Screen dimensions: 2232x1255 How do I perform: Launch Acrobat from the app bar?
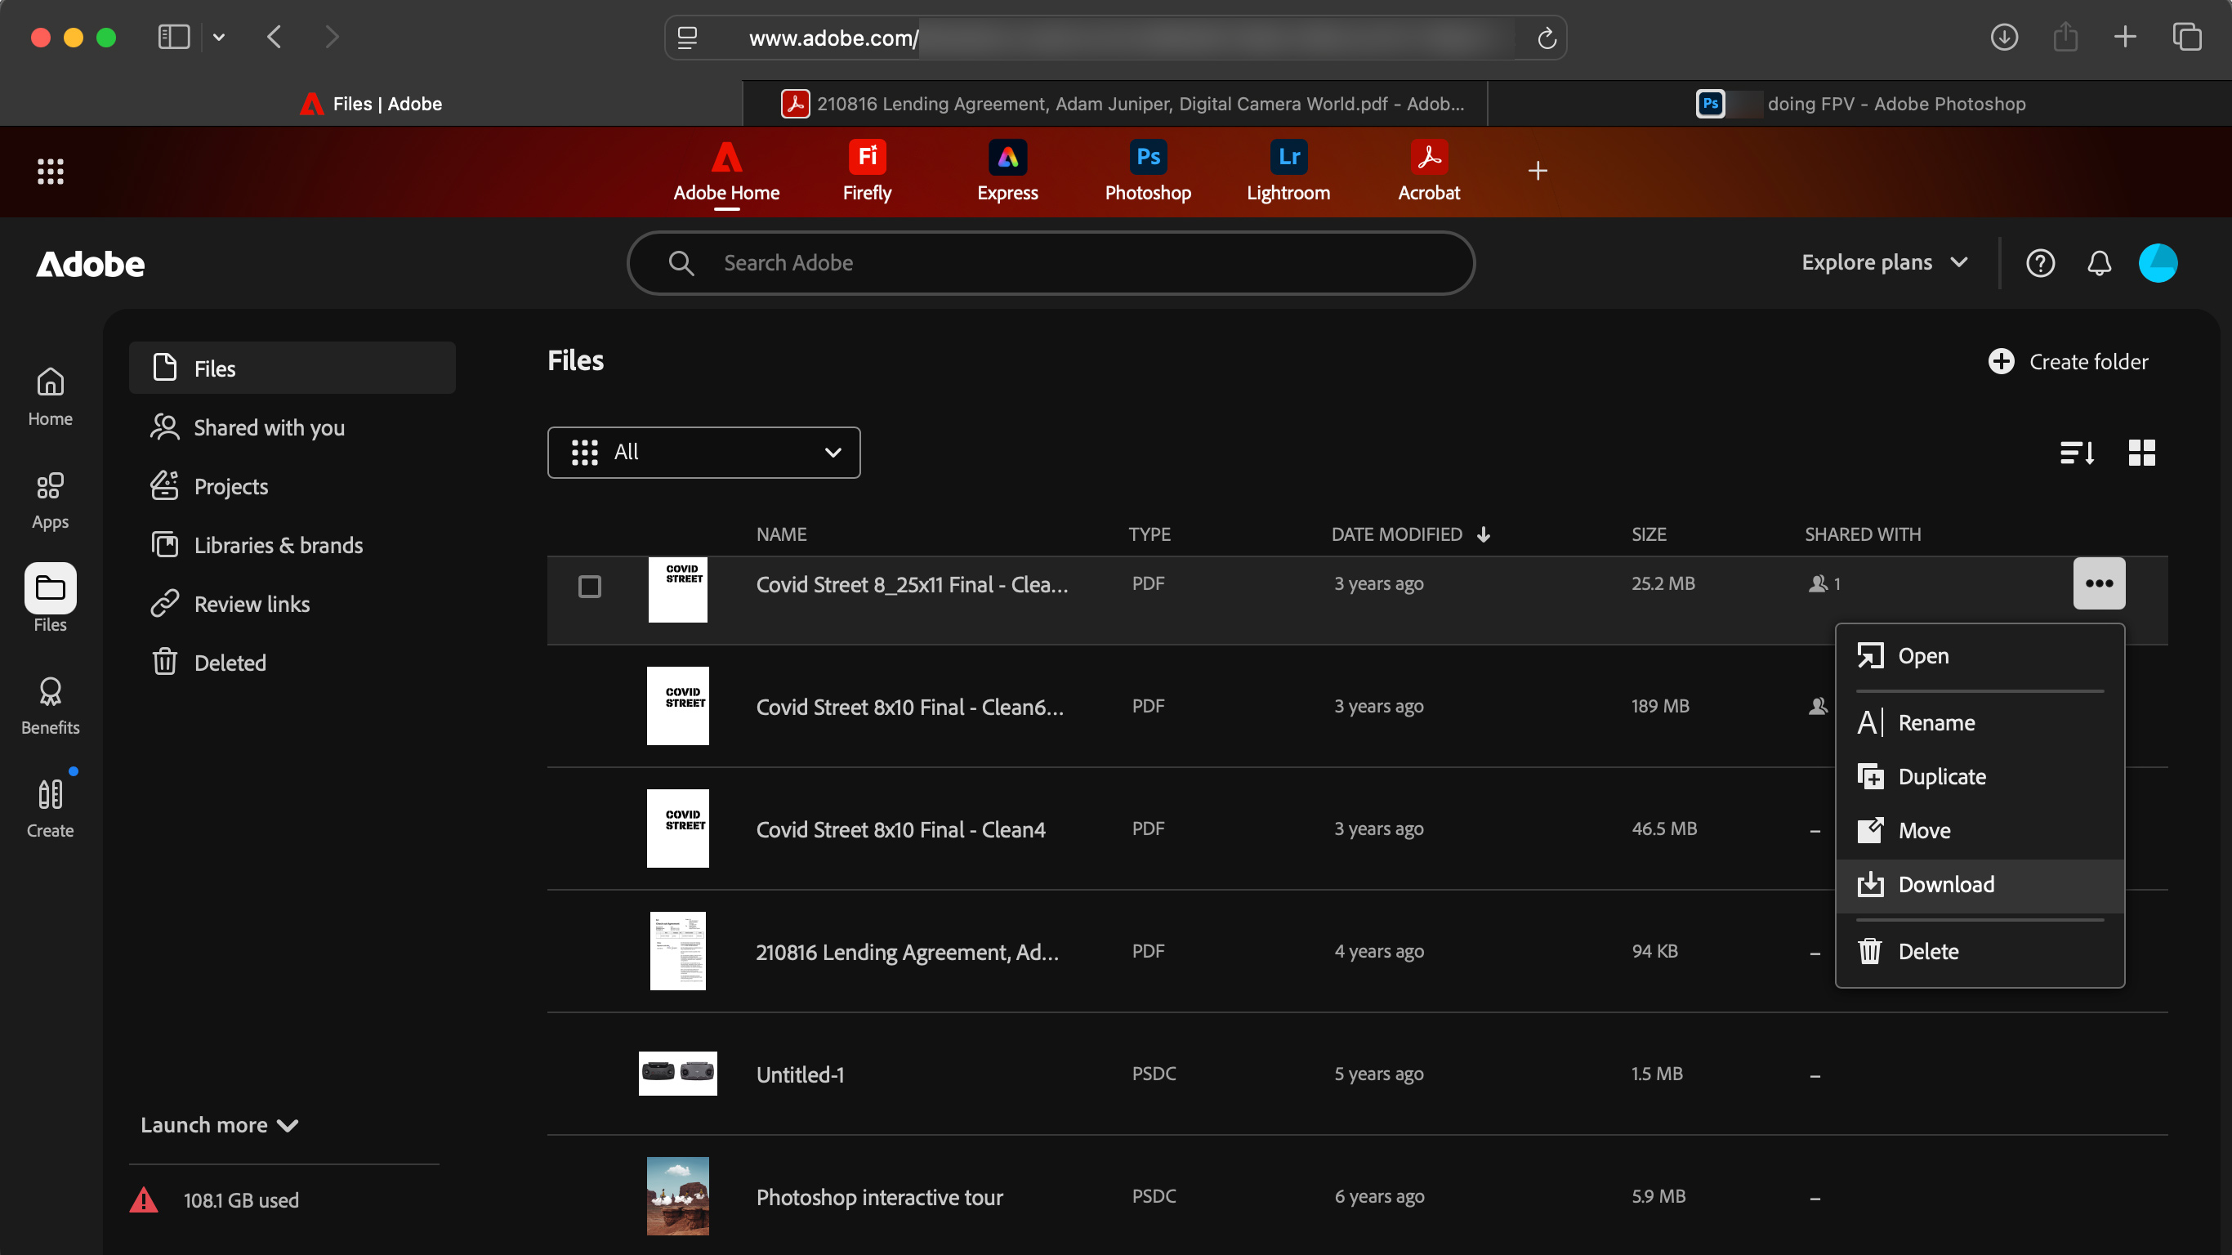1428,172
